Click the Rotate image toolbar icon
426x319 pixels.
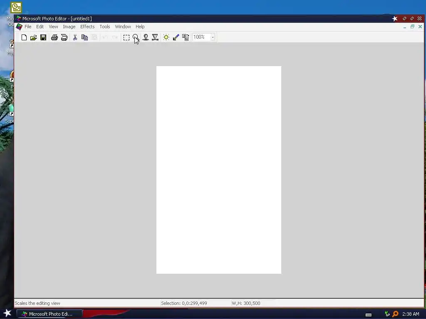[x=186, y=37]
